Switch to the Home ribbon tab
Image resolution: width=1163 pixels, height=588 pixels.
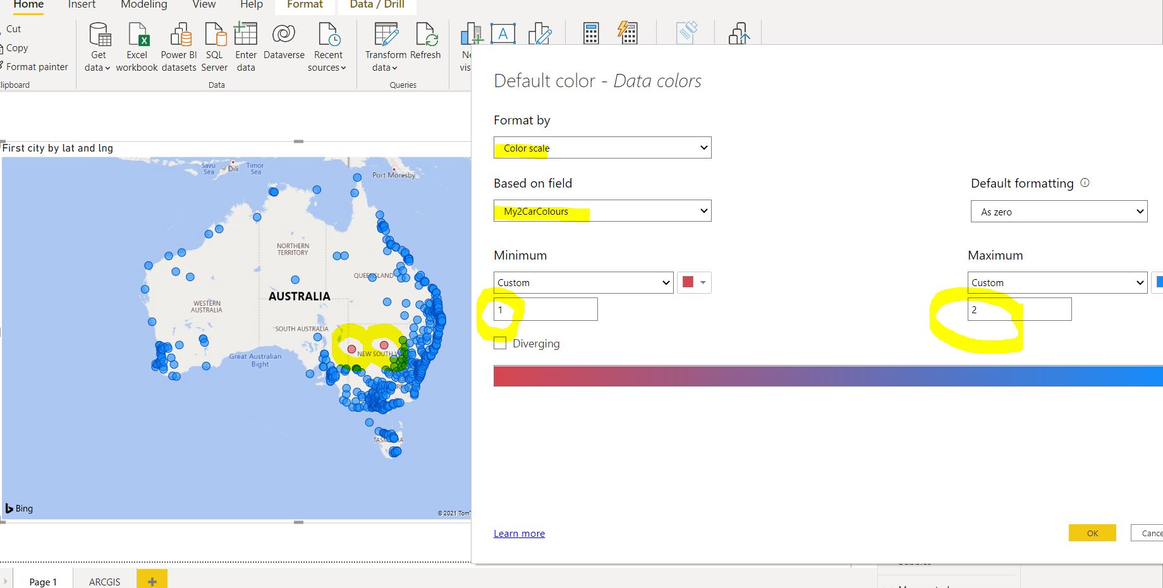28,5
